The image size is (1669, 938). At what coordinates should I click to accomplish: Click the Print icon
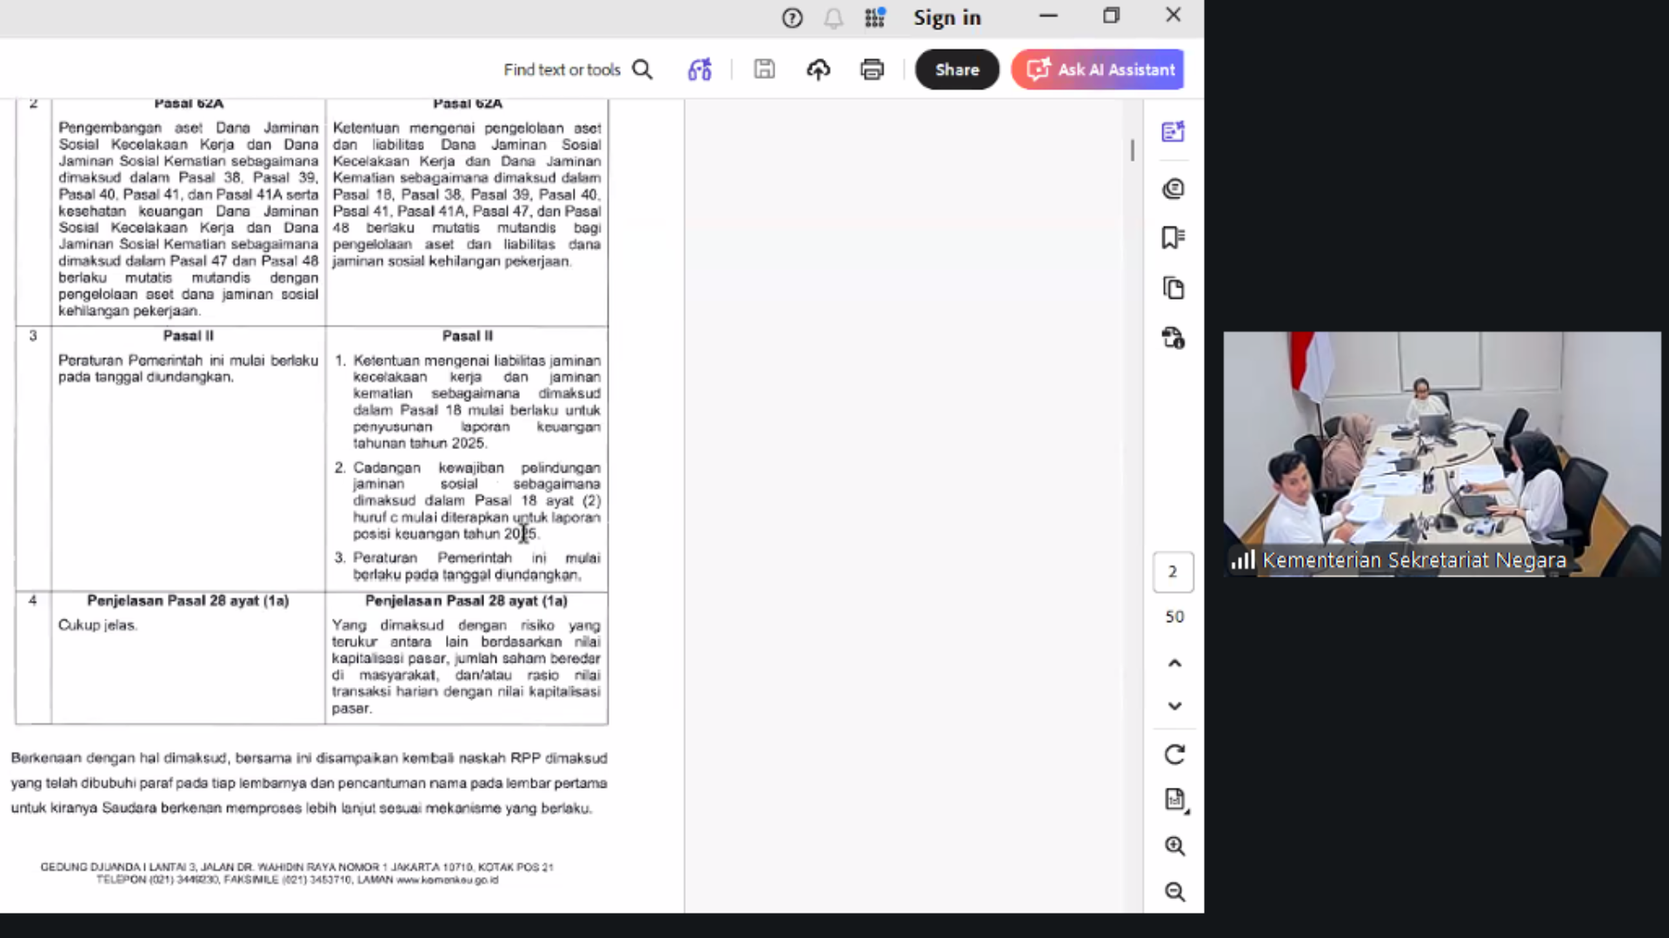(x=872, y=69)
